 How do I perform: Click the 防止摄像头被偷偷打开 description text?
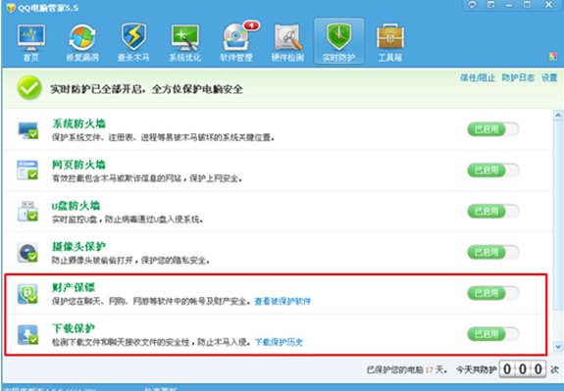tap(130, 261)
